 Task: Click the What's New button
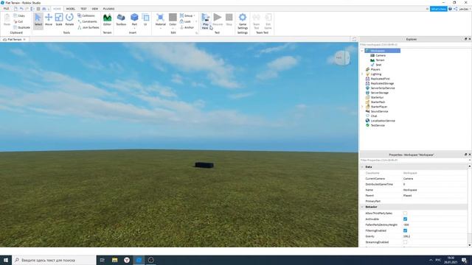(x=438, y=9)
